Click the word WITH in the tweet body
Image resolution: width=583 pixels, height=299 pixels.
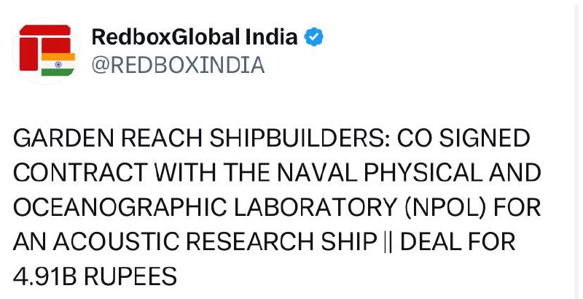185,173
